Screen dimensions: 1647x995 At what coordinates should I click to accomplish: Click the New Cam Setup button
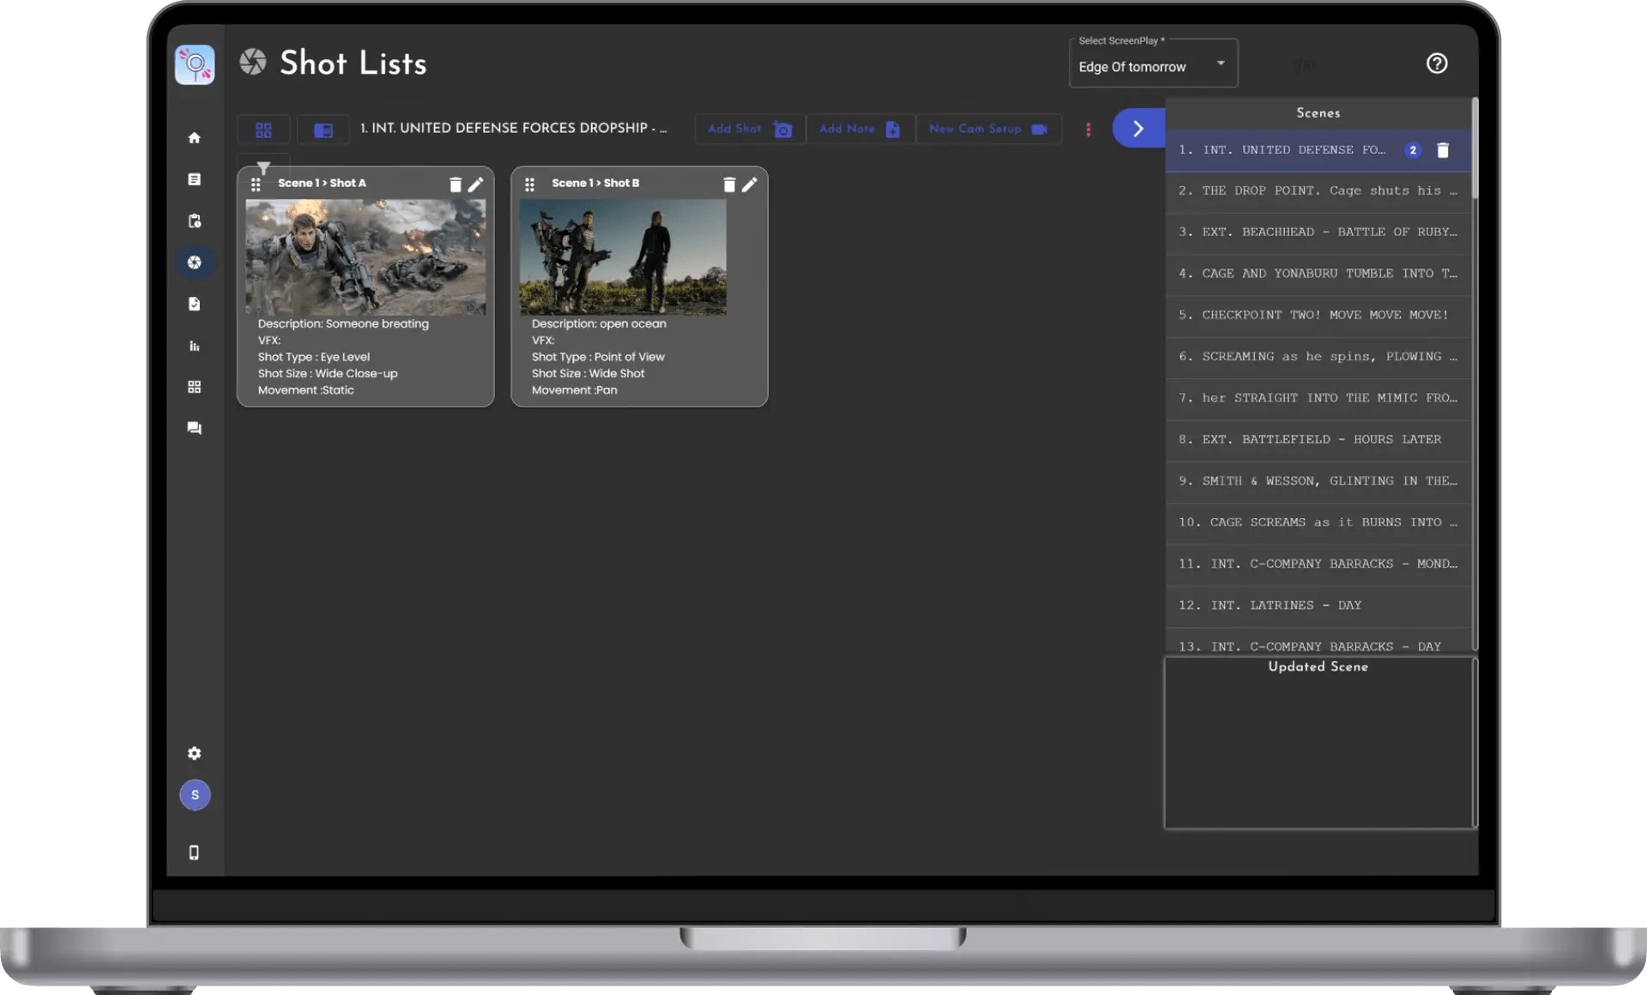pyautogui.click(x=988, y=130)
